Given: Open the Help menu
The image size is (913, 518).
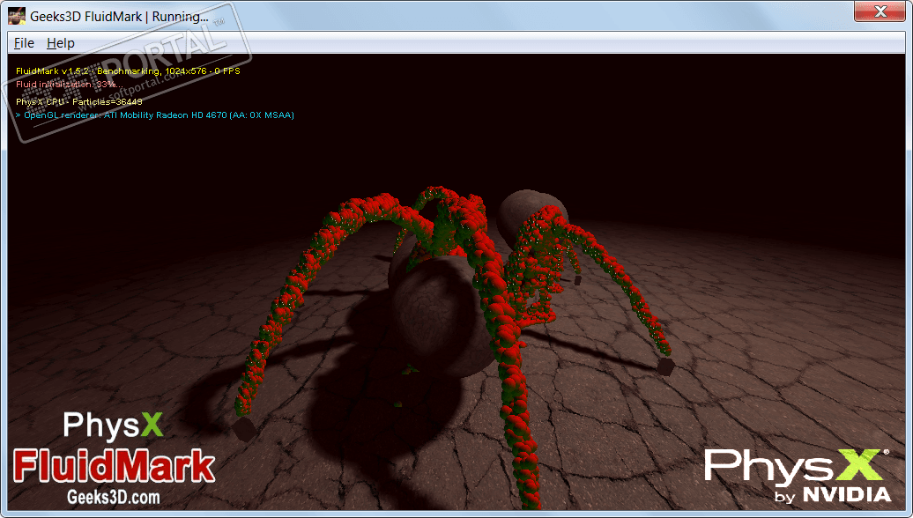Looking at the screenshot, I should pos(61,43).
